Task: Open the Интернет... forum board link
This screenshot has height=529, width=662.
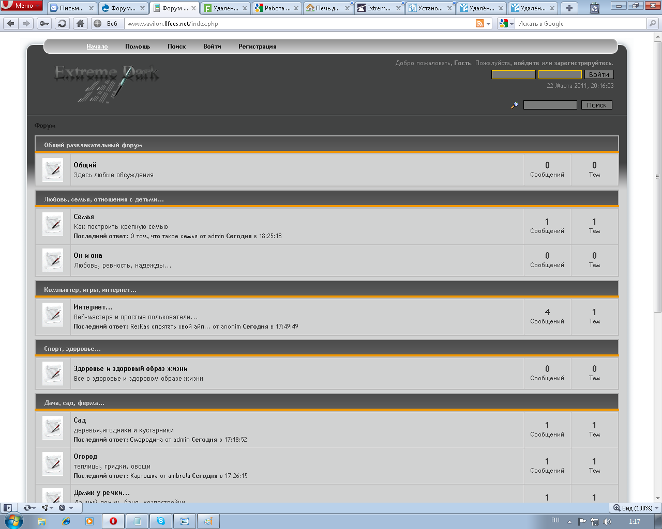Action: click(x=93, y=307)
